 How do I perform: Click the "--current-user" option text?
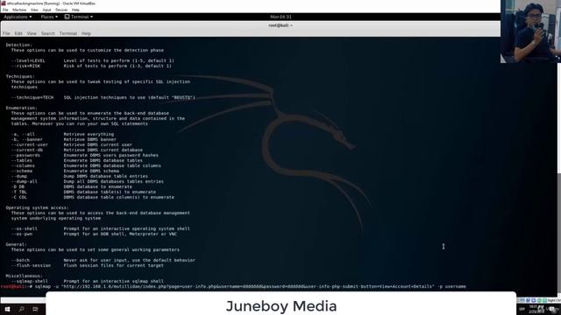(x=29, y=144)
